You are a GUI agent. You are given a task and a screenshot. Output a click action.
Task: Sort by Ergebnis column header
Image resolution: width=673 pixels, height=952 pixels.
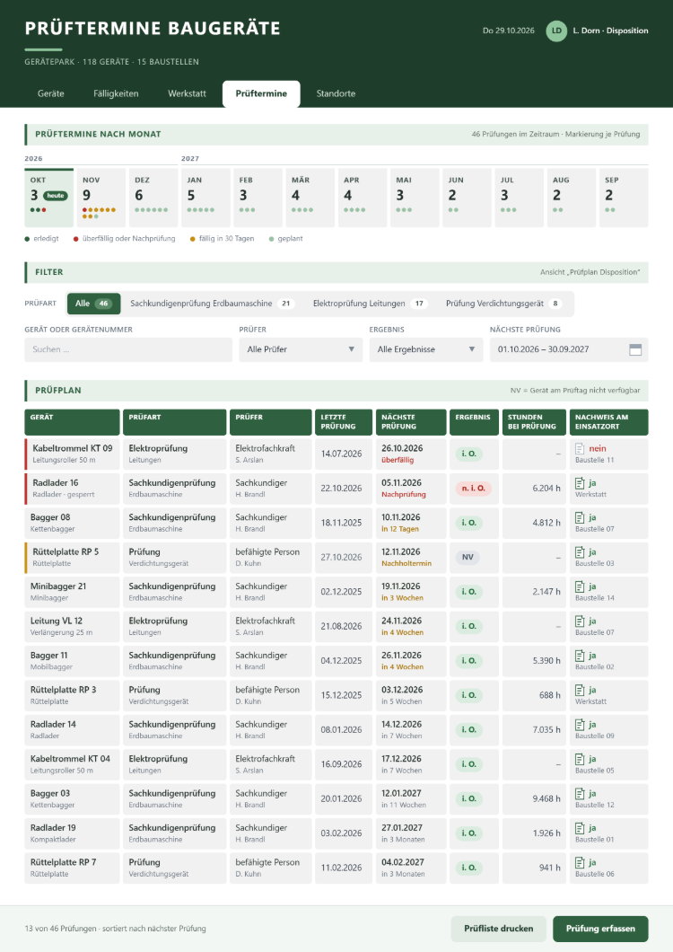point(475,422)
